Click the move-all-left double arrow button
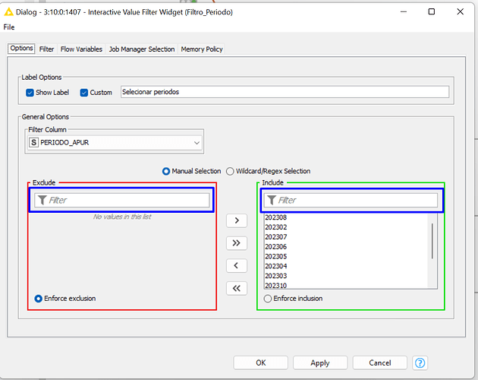 237,288
